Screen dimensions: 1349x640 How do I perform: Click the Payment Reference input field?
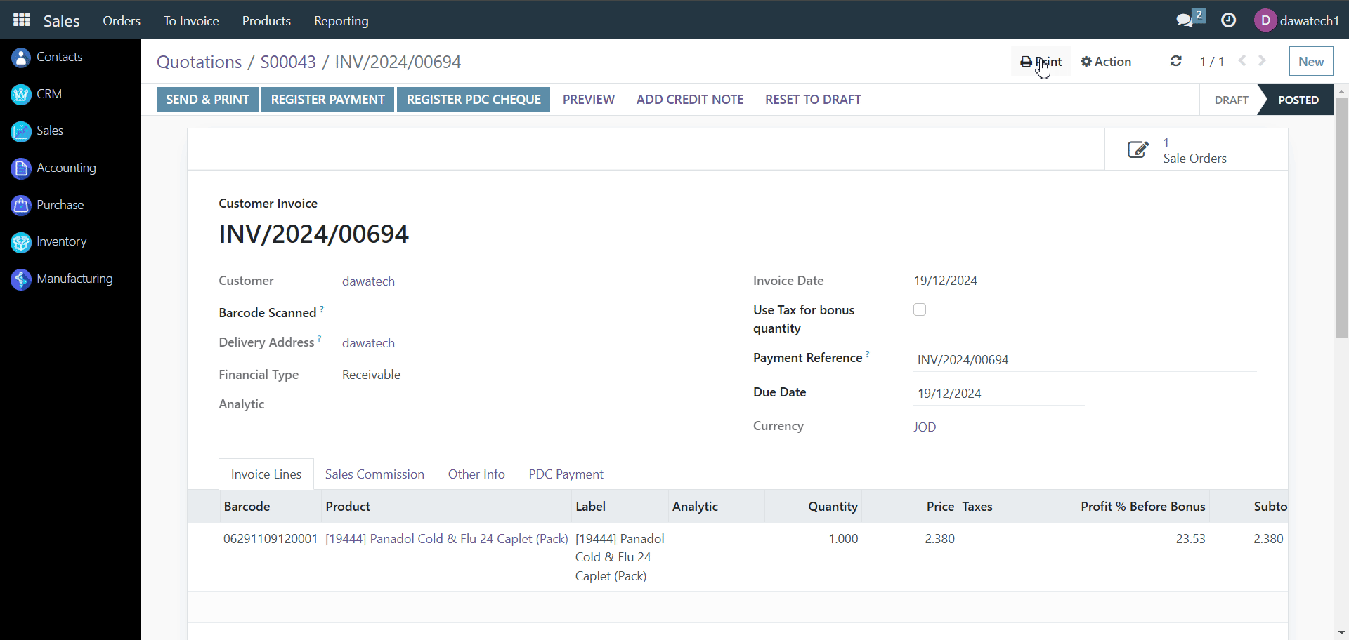1085,360
